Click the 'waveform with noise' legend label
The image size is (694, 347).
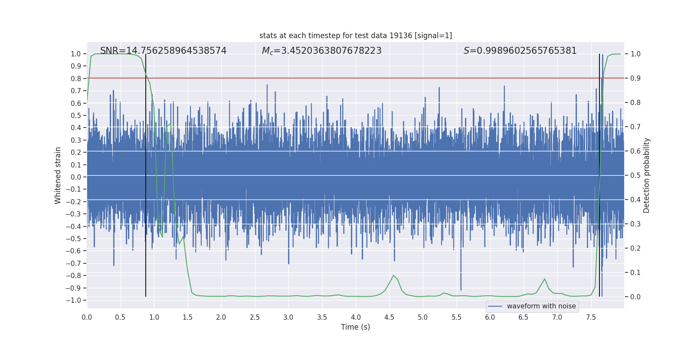[x=541, y=306]
